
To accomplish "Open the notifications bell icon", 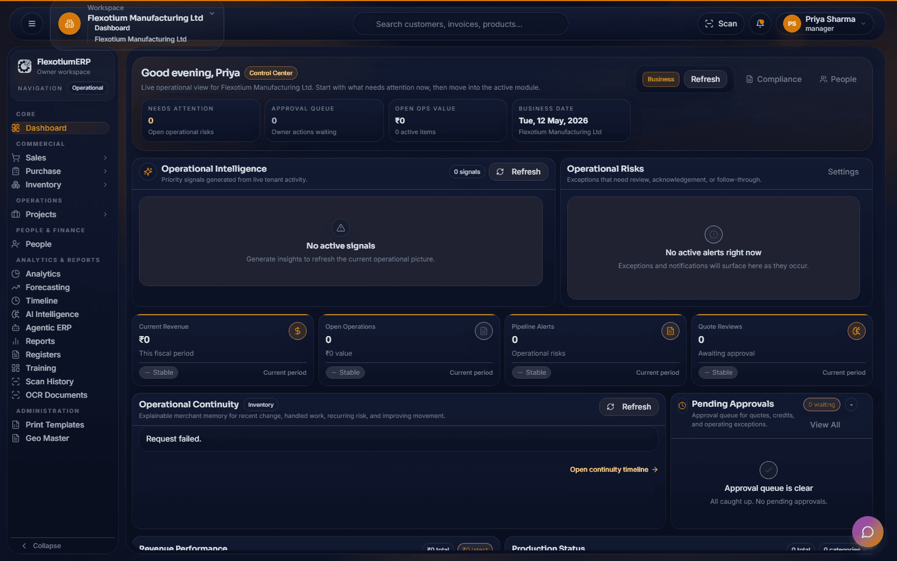I will pyautogui.click(x=760, y=24).
